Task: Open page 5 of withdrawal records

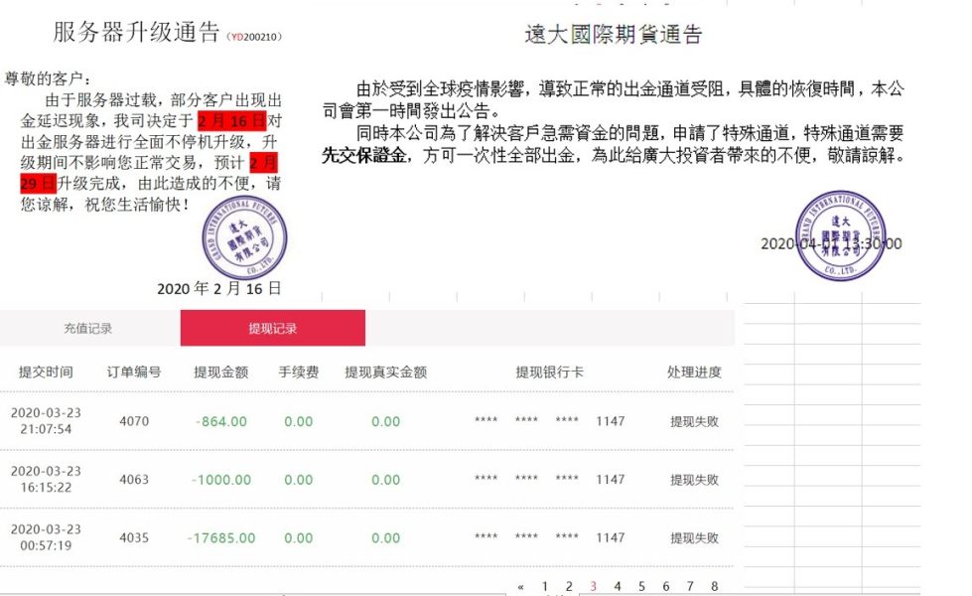Action: click(x=641, y=586)
